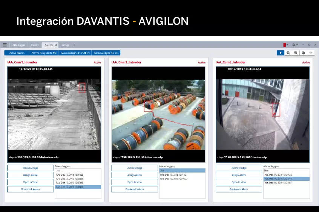Select Cam1 trigger at 13:37:48
The width and height of the screenshot is (319, 212).
tap(78, 183)
